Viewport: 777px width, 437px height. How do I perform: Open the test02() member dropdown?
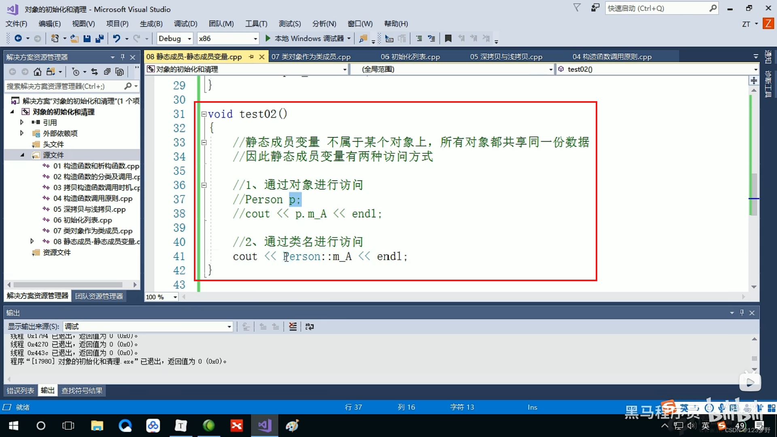coord(657,69)
